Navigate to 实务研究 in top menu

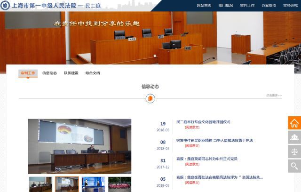[290, 6]
